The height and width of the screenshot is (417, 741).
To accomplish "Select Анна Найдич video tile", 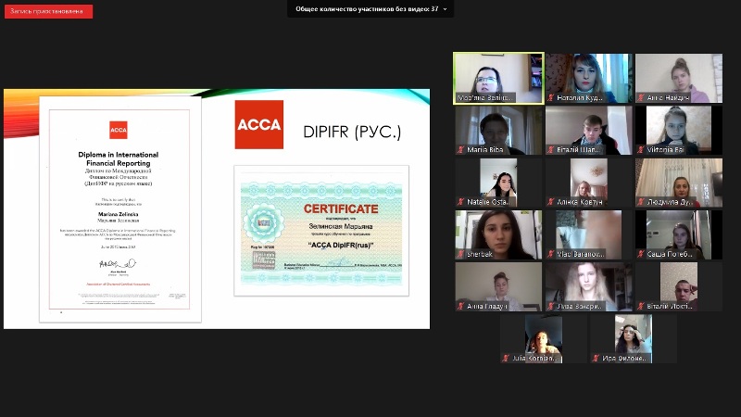I will (679, 78).
